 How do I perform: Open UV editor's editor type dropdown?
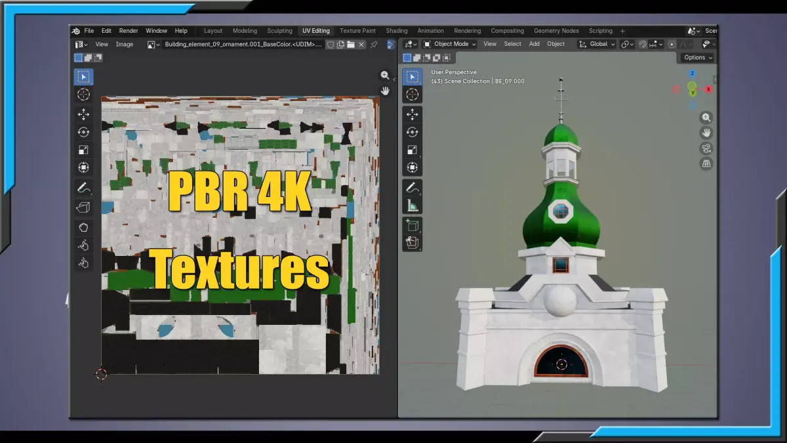coord(81,45)
